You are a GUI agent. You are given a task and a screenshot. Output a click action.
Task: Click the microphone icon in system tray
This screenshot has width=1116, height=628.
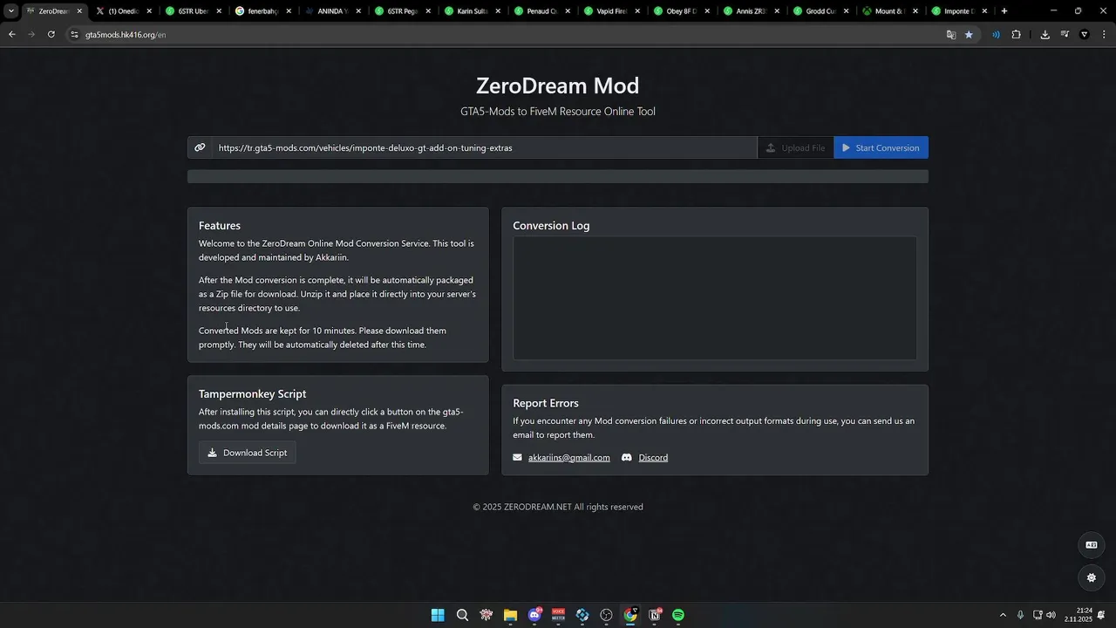click(x=1020, y=615)
